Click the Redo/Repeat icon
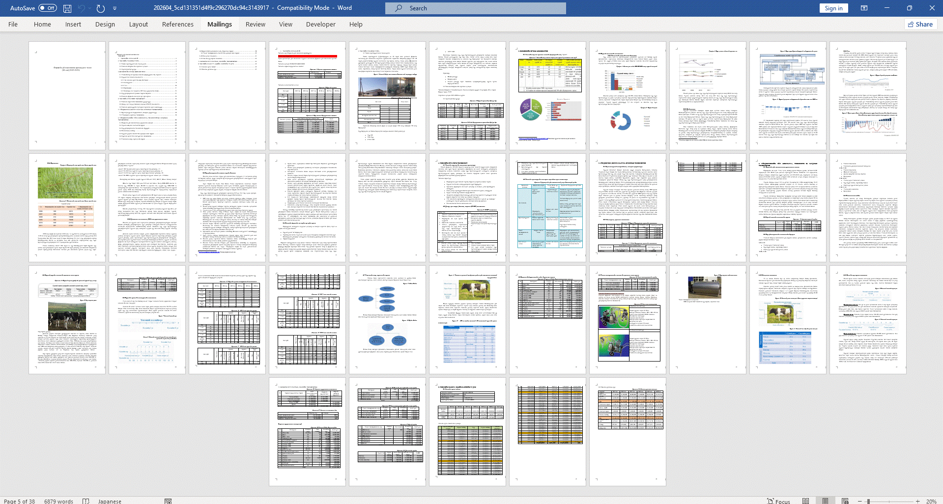The image size is (943, 504). pos(101,8)
